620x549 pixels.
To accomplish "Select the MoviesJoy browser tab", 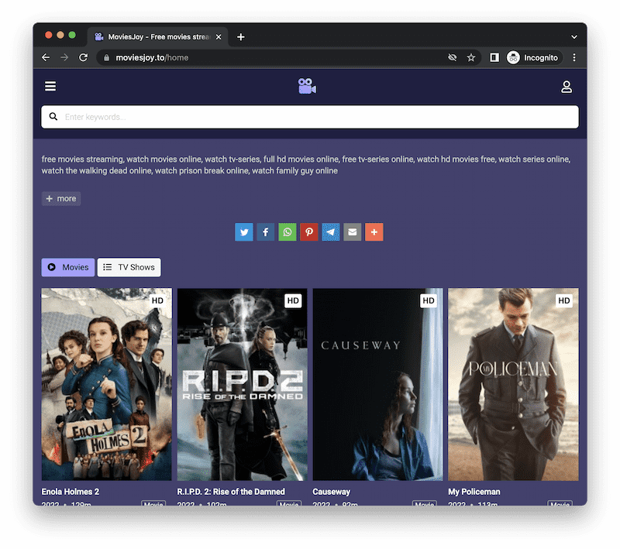I will coord(157,36).
